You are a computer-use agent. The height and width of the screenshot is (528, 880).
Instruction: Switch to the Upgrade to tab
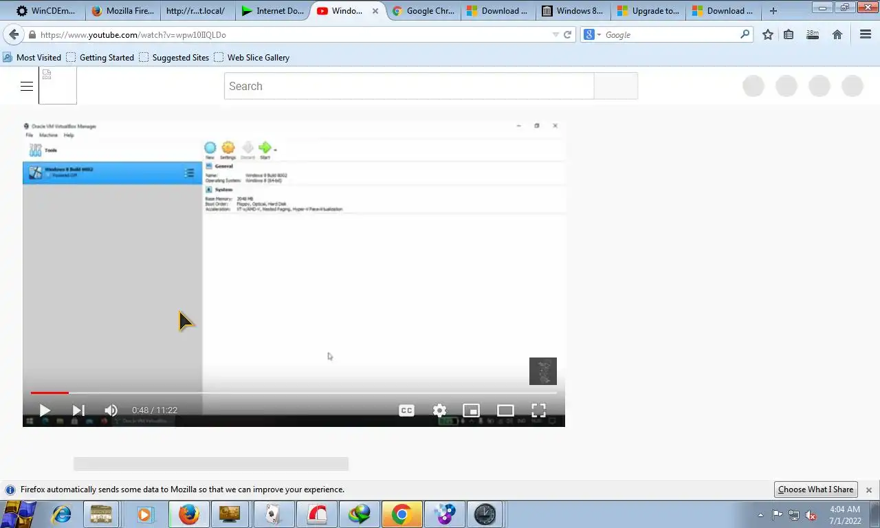click(x=648, y=11)
